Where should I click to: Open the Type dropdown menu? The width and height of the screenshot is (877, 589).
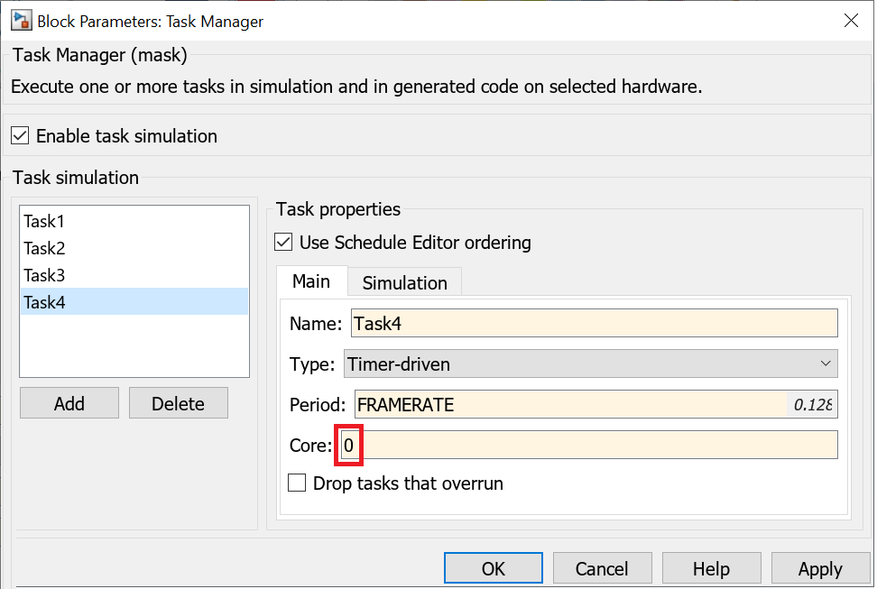[x=590, y=364]
